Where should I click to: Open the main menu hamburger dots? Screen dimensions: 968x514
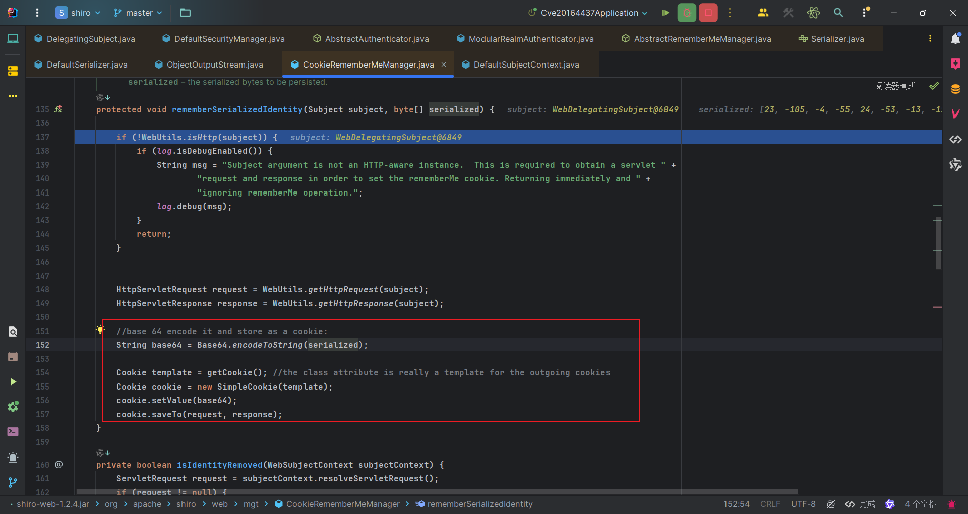pos(37,13)
